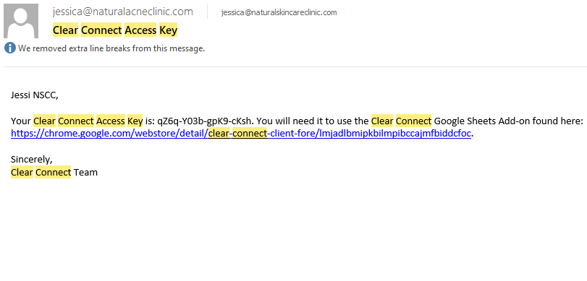Click the highlighted word 'Access' in the subject line
This screenshot has width=587, height=281.
140,30
